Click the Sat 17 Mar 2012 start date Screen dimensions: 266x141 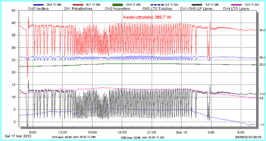coord(18,136)
